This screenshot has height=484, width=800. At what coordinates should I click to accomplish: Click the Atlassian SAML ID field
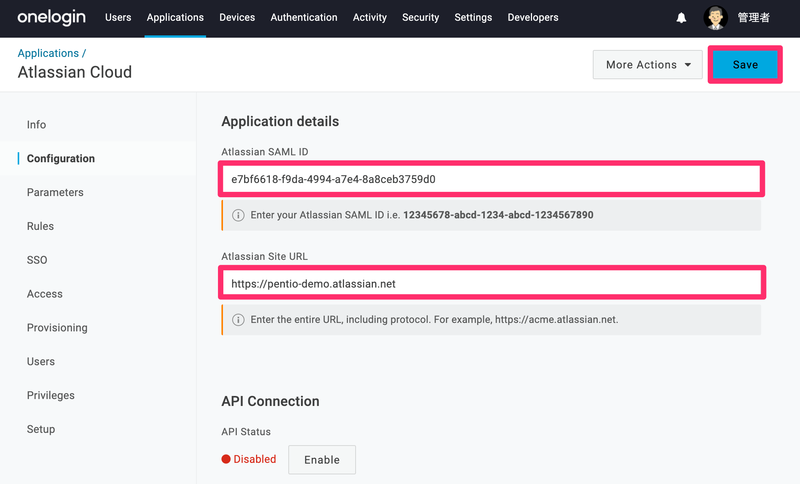pyautogui.click(x=491, y=179)
